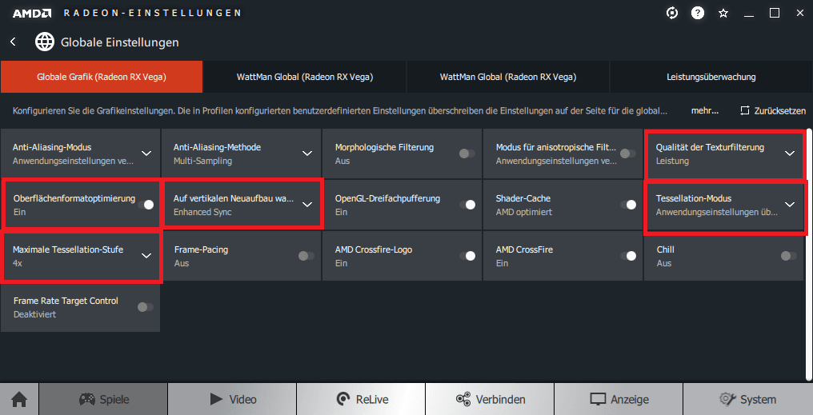
Task: Open the Video section
Action: coord(232,400)
